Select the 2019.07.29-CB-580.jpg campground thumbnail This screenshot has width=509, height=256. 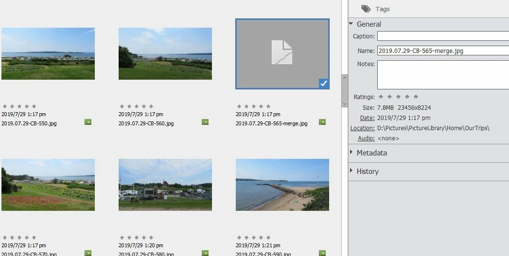(165, 185)
